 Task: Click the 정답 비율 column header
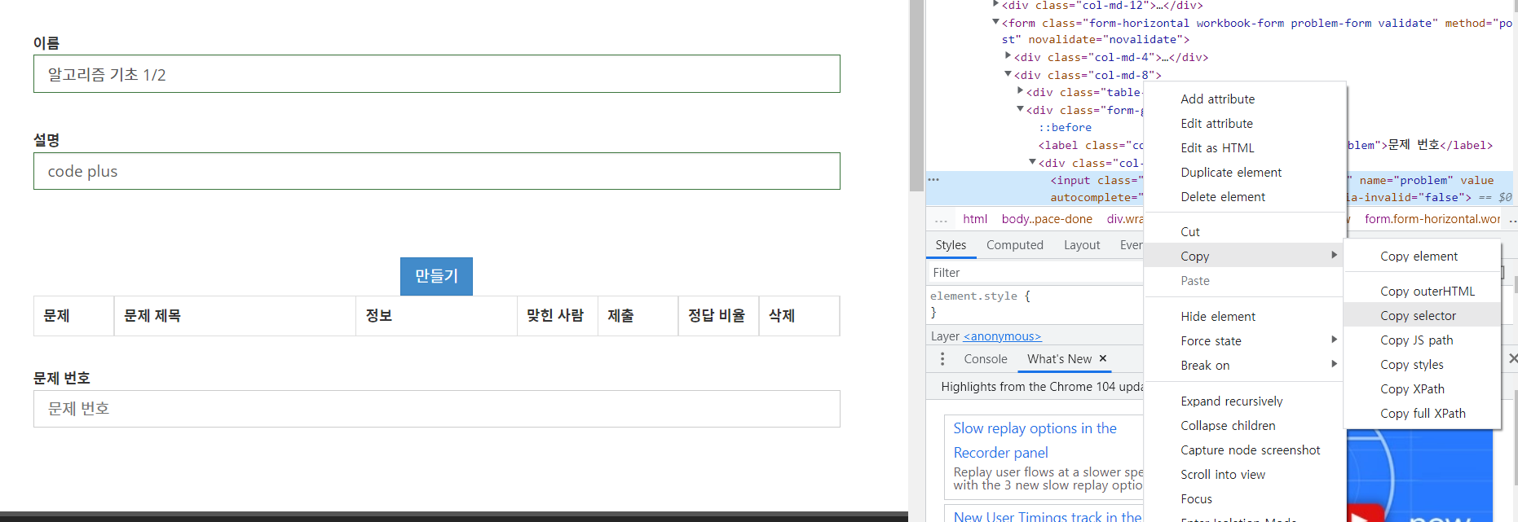tap(718, 316)
